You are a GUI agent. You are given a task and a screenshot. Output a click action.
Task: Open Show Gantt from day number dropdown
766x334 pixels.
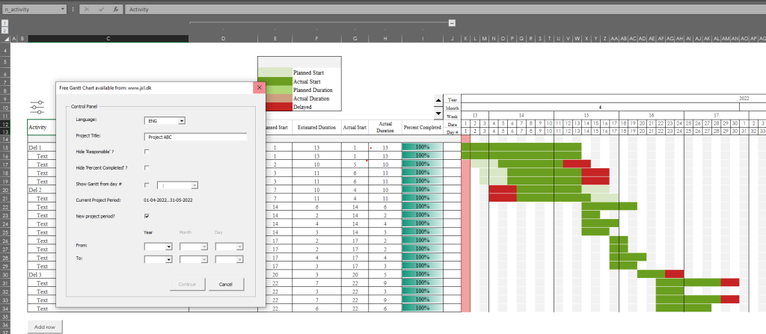[194, 185]
